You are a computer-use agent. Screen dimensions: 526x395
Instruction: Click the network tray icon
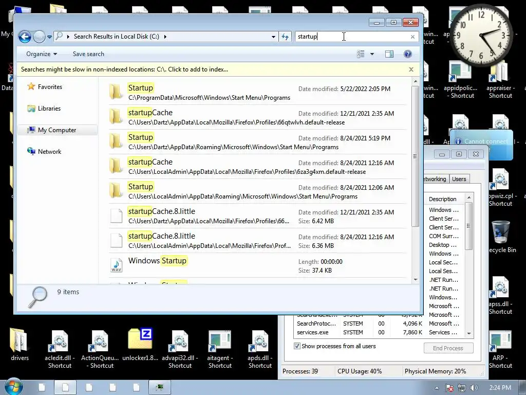462,388
